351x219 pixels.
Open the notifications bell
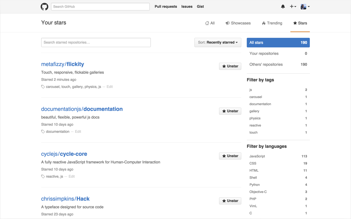click(x=283, y=6)
